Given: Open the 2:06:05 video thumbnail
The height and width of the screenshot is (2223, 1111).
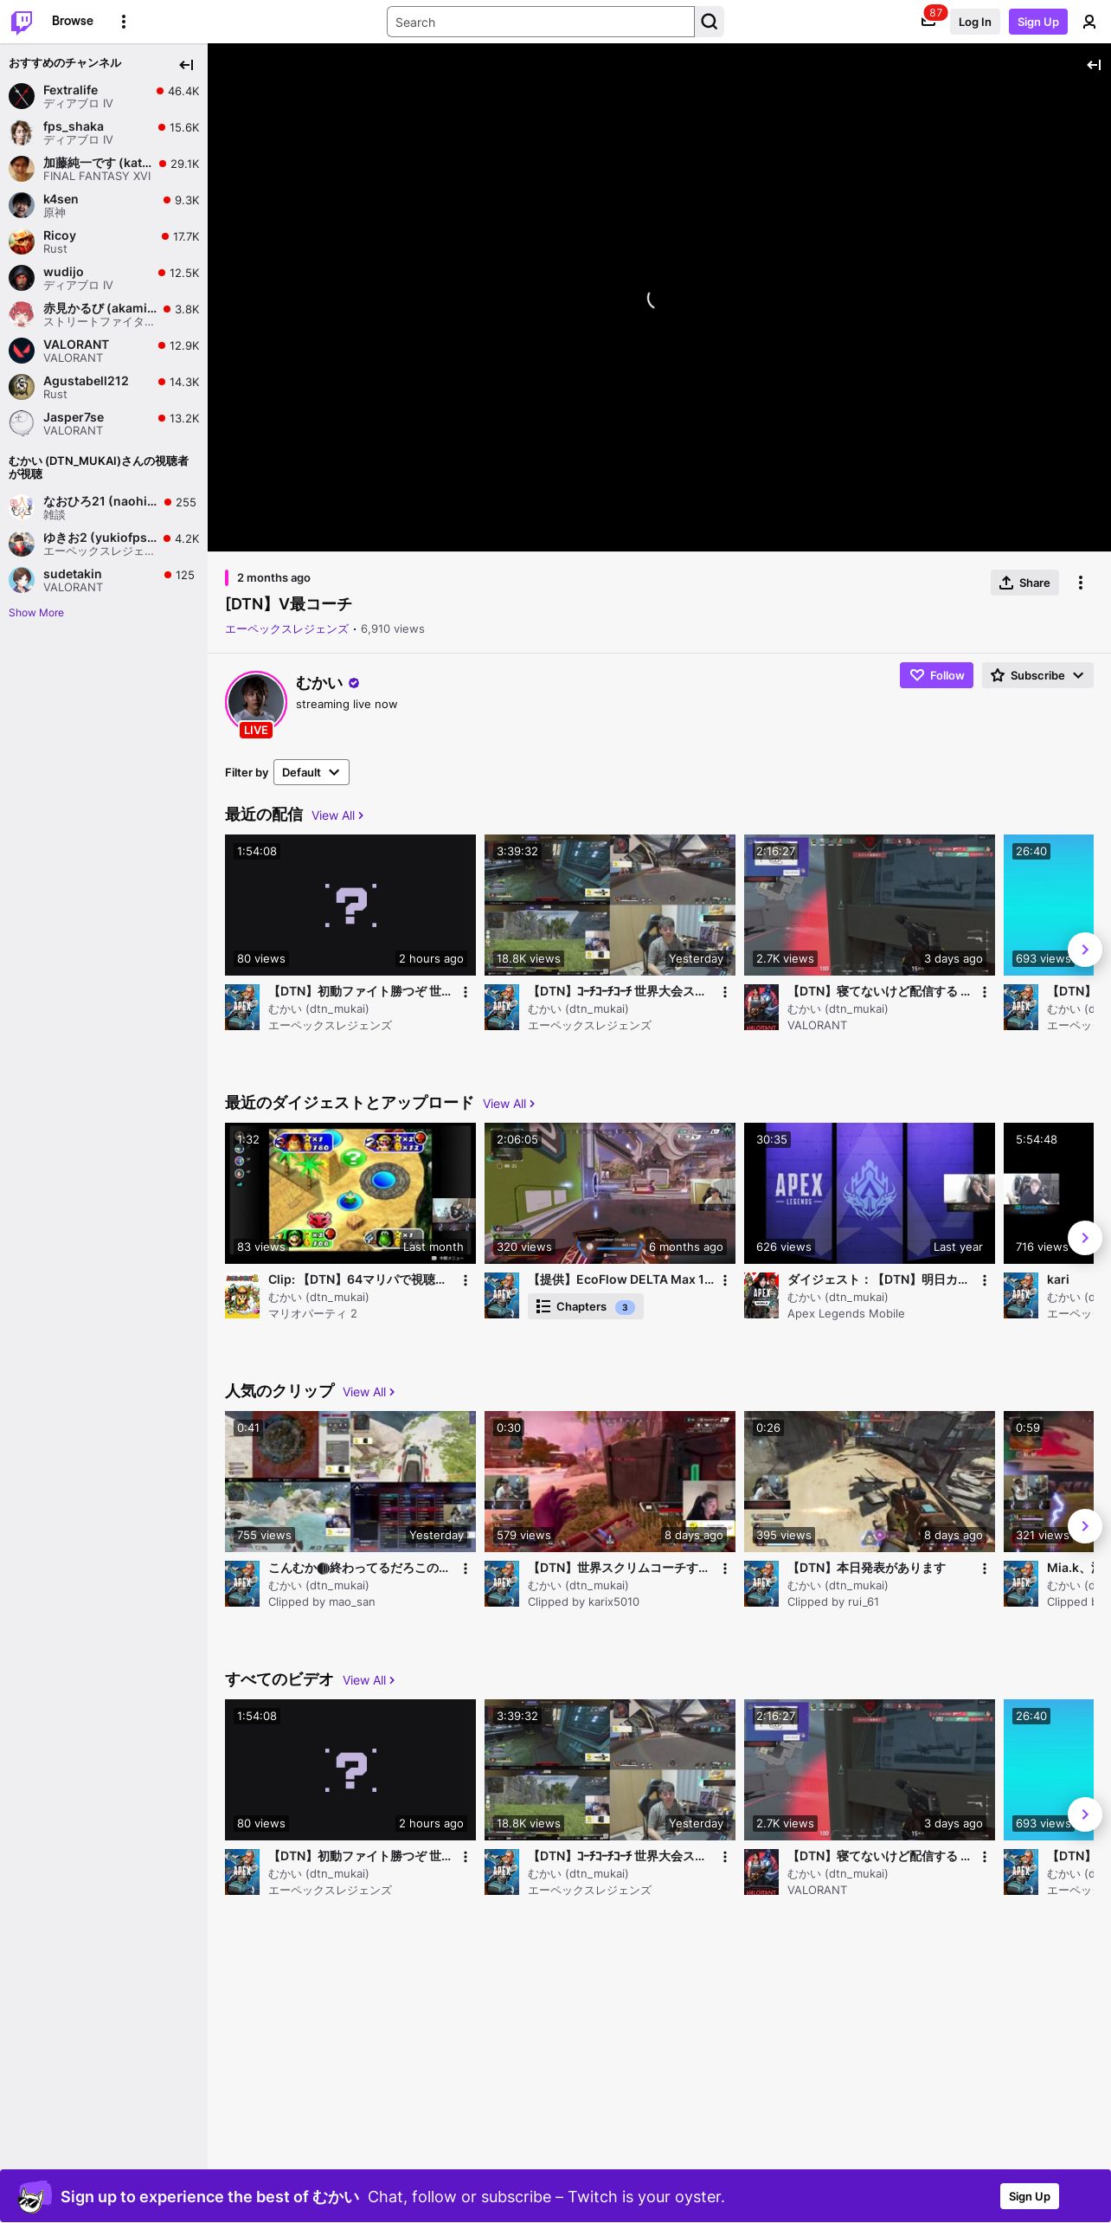Looking at the screenshot, I should [610, 1193].
